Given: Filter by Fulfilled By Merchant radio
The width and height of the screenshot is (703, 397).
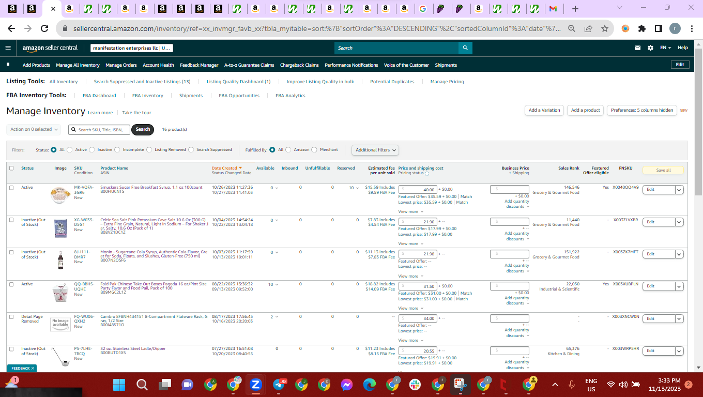Looking at the screenshot, I should [314, 150].
